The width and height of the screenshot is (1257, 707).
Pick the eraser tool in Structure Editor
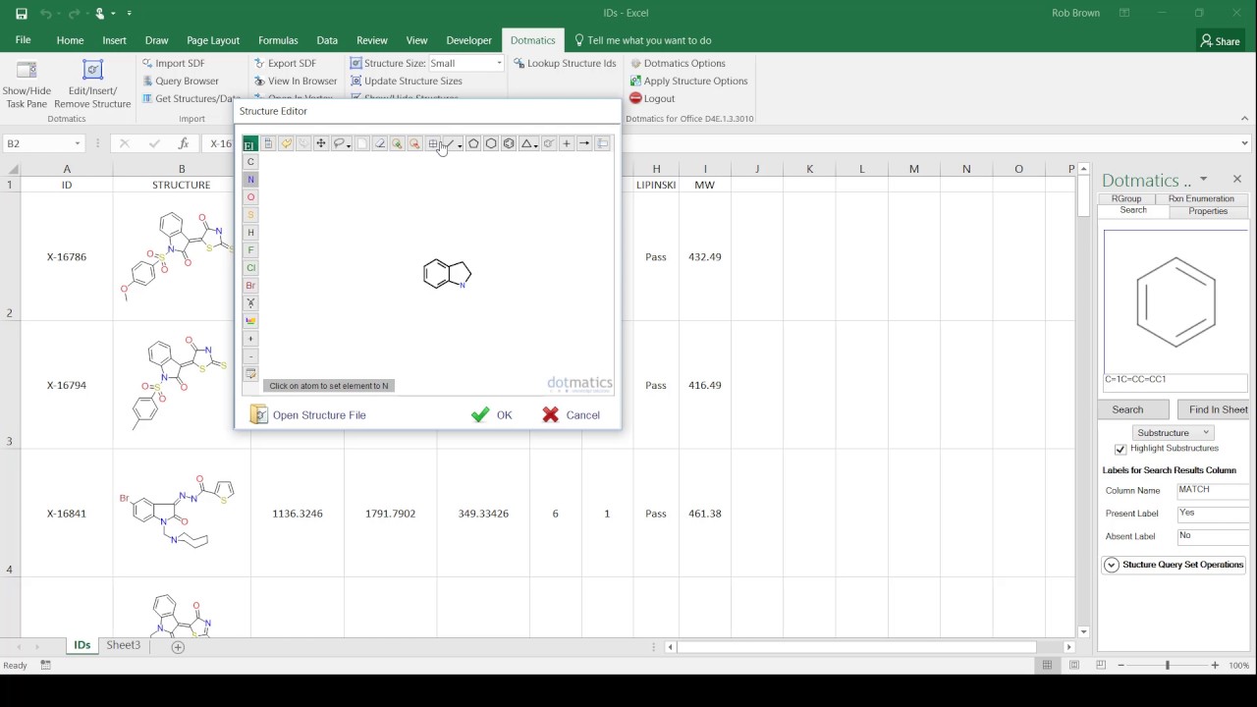(x=379, y=143)
